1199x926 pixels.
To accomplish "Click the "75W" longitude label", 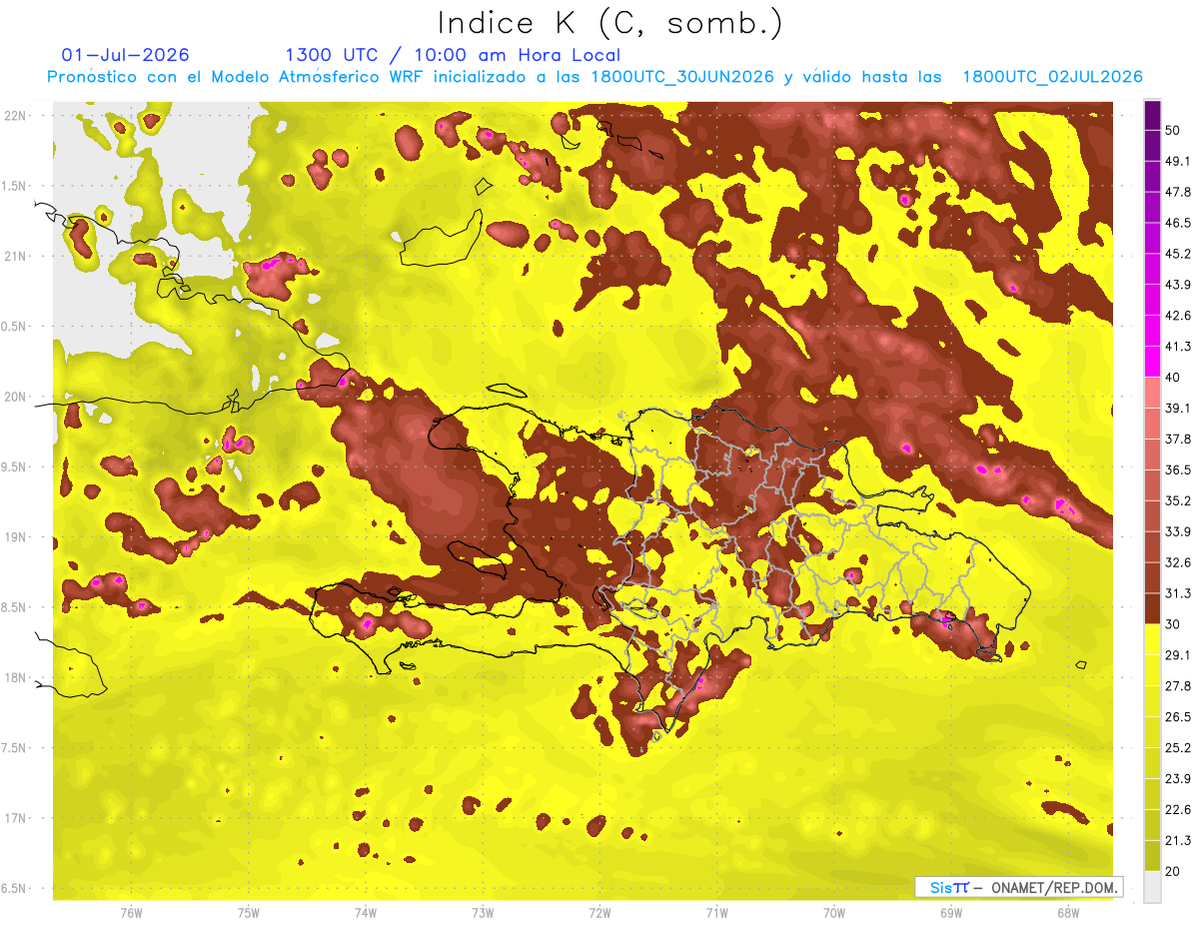I will tap(249, 912).
